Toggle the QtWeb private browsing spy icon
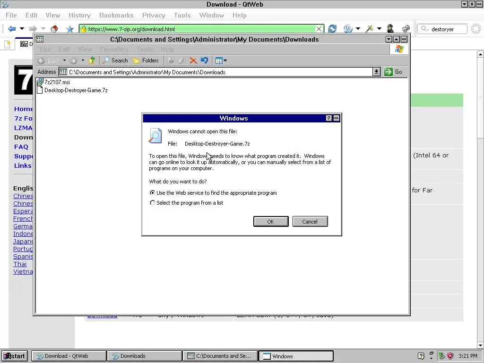The height and width of the screenshot is (363, 484). [390, 29]
